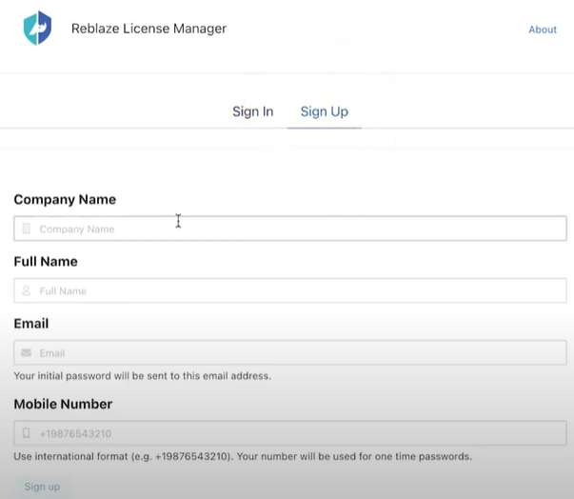Click into the Full Name text box

coord(295,290)
